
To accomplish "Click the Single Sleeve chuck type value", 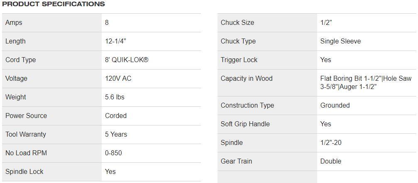I will tap(340, 41).
